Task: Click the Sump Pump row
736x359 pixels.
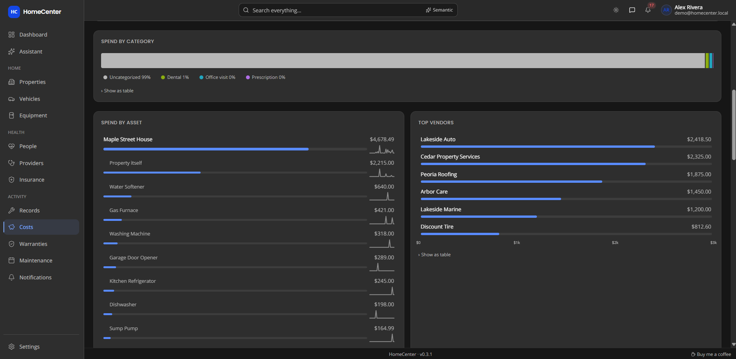Action: 249,333
